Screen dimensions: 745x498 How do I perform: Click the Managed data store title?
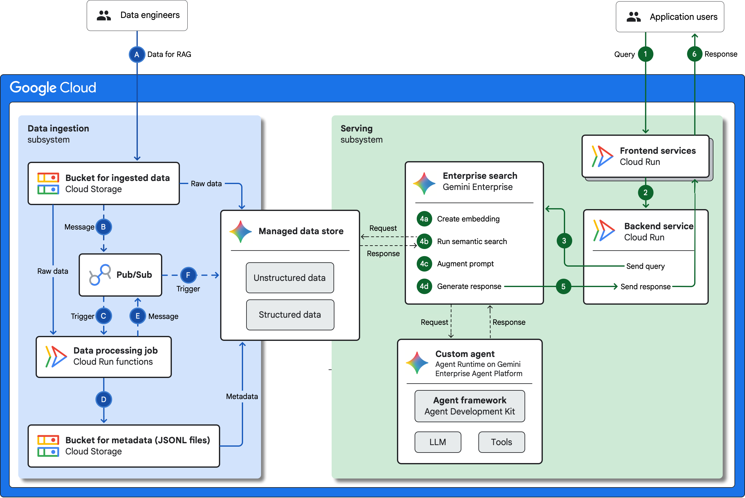(301, 231)
